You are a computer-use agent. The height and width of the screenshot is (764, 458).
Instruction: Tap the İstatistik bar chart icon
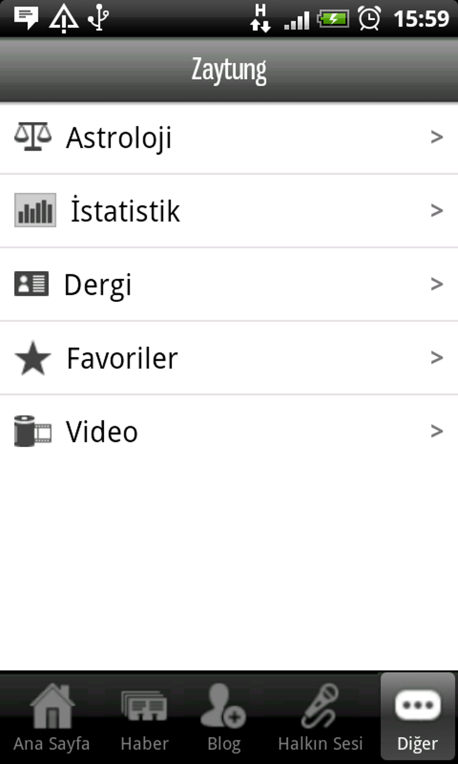click(35, 210)
